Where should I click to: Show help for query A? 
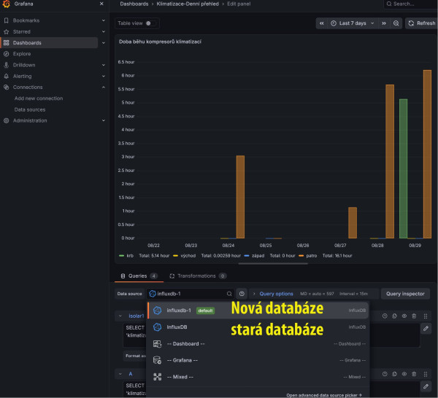point(385,374)
